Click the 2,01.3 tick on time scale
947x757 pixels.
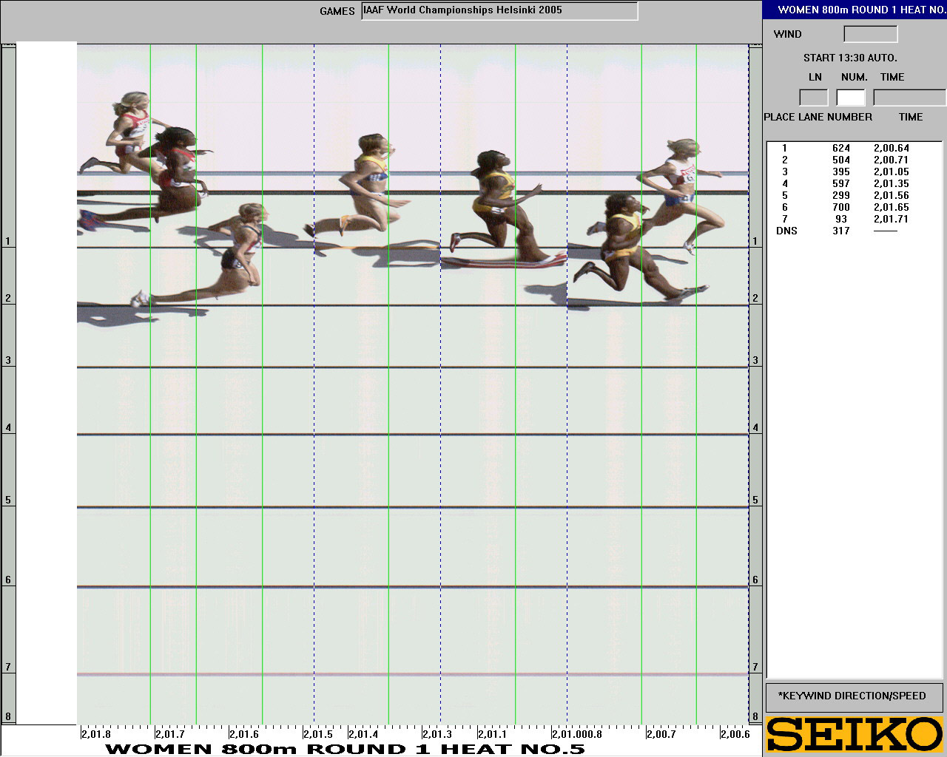pos(437,734)
